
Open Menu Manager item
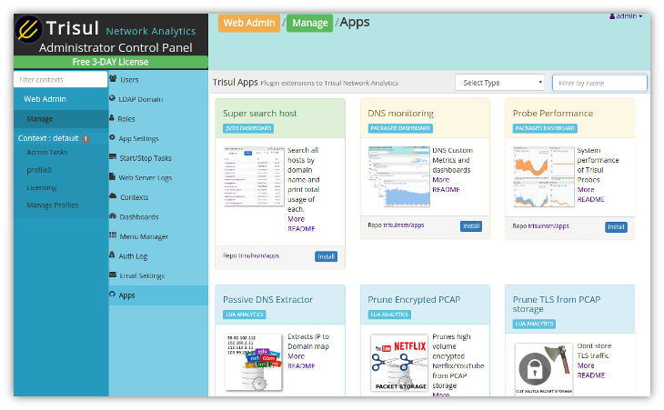pos(158,236)
